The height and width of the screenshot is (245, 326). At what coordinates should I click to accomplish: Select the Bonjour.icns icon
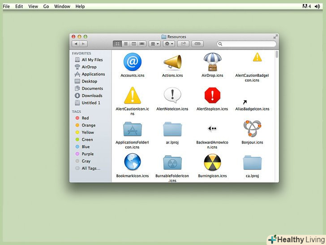click(252, 128)
